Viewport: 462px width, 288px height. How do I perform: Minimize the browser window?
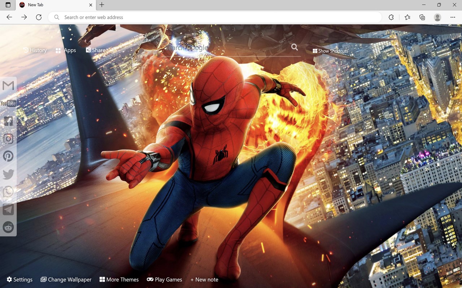tap(423, 5)
